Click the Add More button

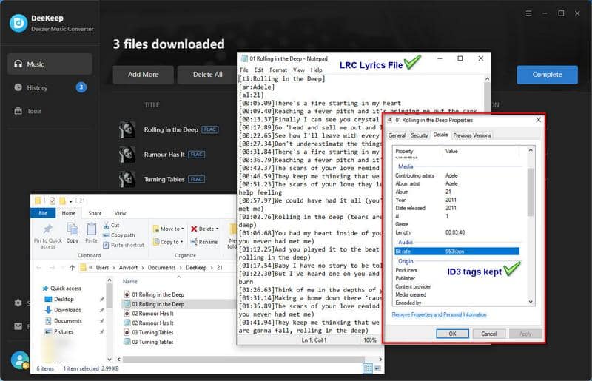pyautogui.click(x=143, y=75)
